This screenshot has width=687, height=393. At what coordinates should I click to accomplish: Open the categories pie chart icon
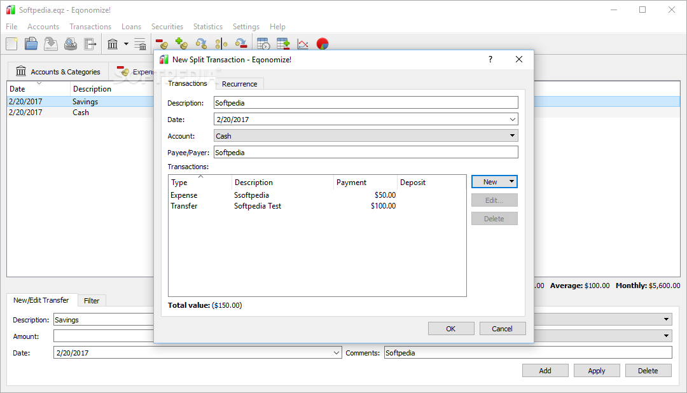323,44
